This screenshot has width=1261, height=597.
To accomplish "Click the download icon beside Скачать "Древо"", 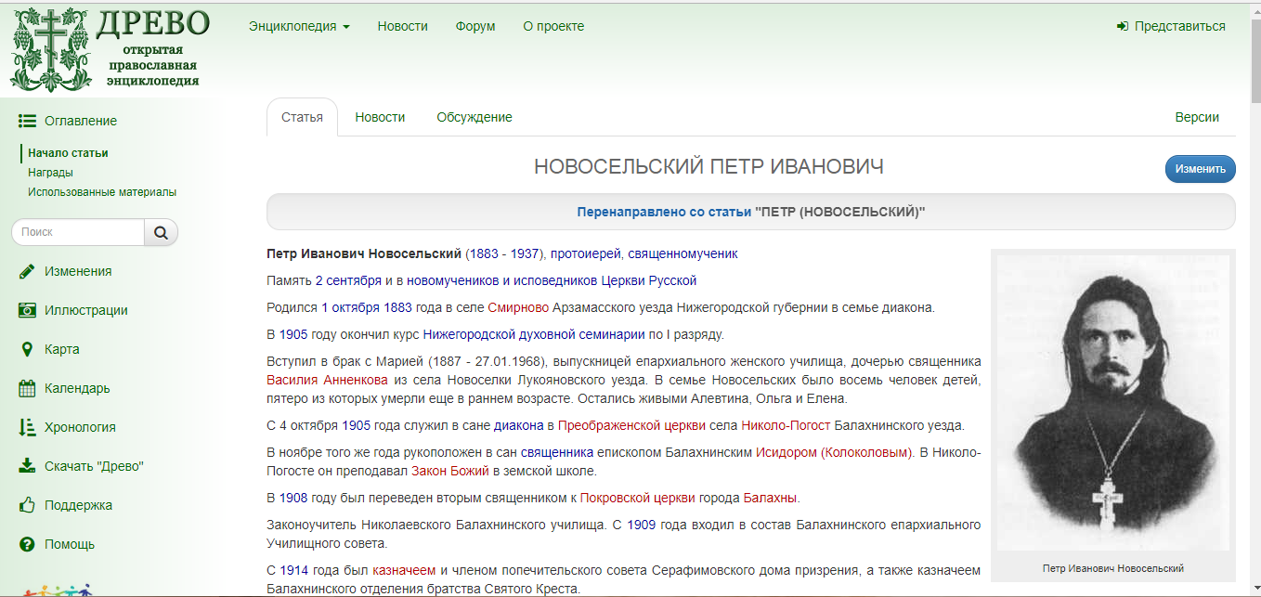I will tap(27, 466).
